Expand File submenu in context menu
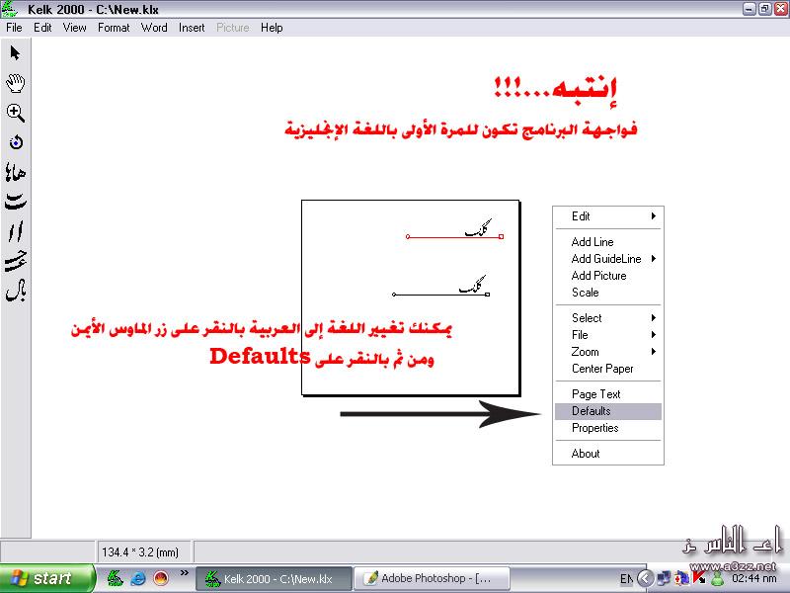 [608, 335]
